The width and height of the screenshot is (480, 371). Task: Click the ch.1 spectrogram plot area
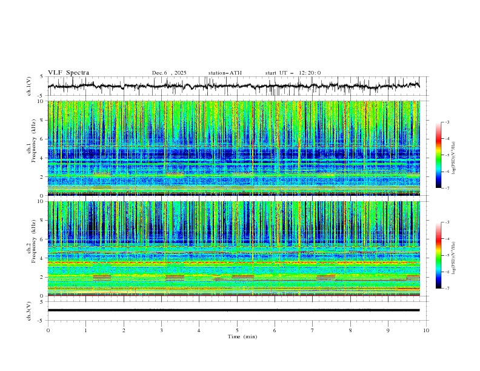pos(233,148)
